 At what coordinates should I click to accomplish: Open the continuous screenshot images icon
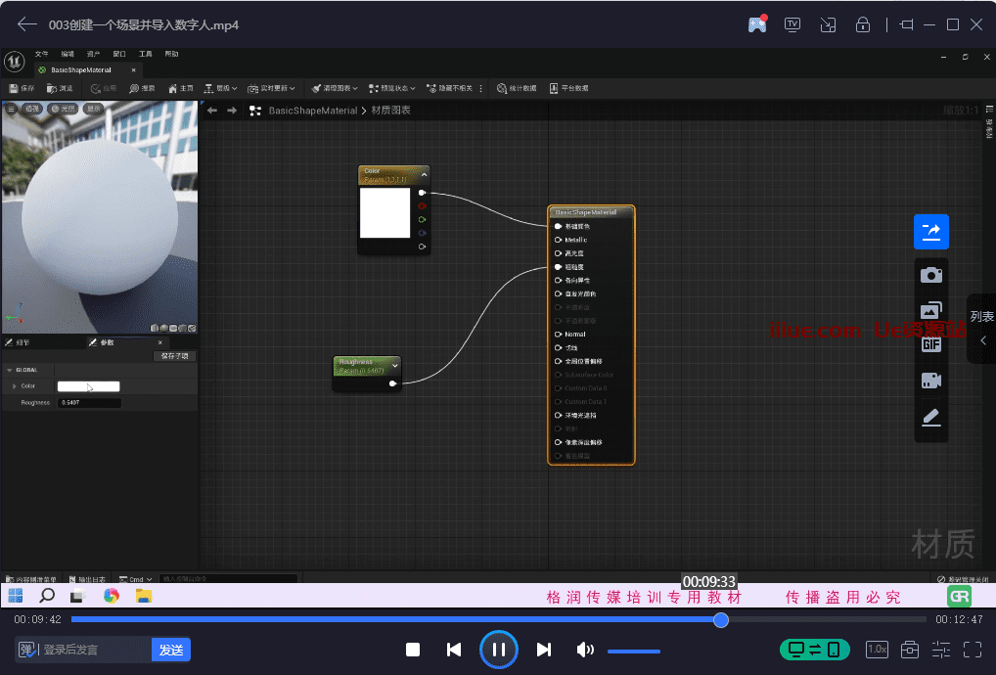coord(930,311)
